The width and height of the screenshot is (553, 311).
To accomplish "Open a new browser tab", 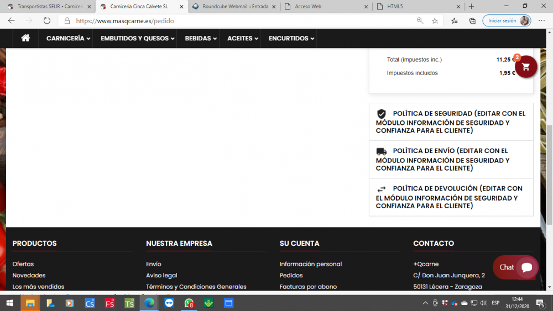I will [472, 6].
